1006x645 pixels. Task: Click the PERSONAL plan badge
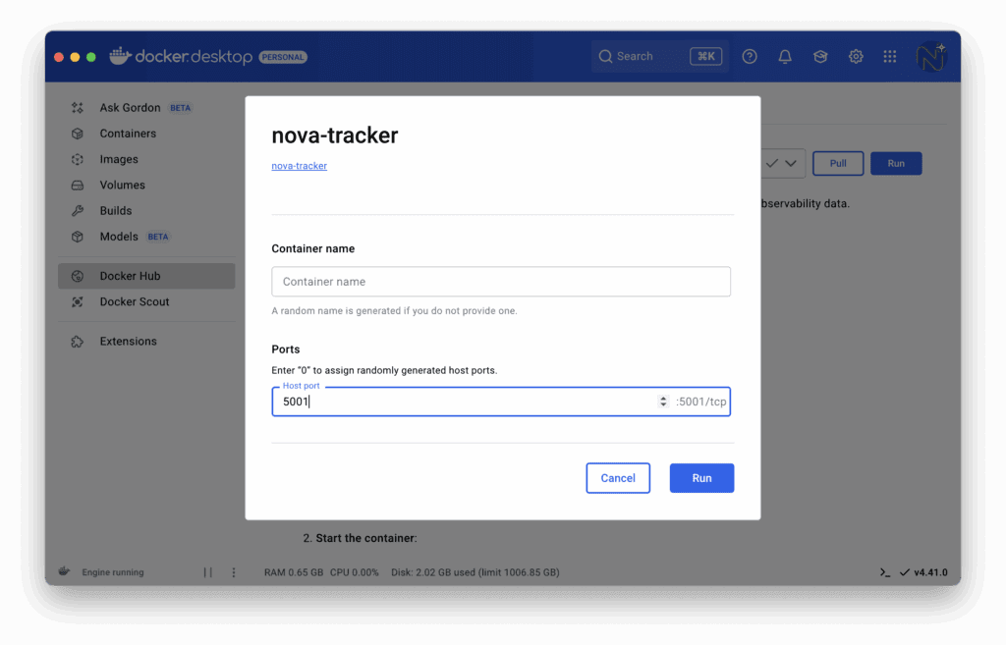pos(283,57)
